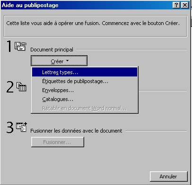This screenshot has width=192, height=185.
Task: Open the question mark help button
Action: point(176,5)
